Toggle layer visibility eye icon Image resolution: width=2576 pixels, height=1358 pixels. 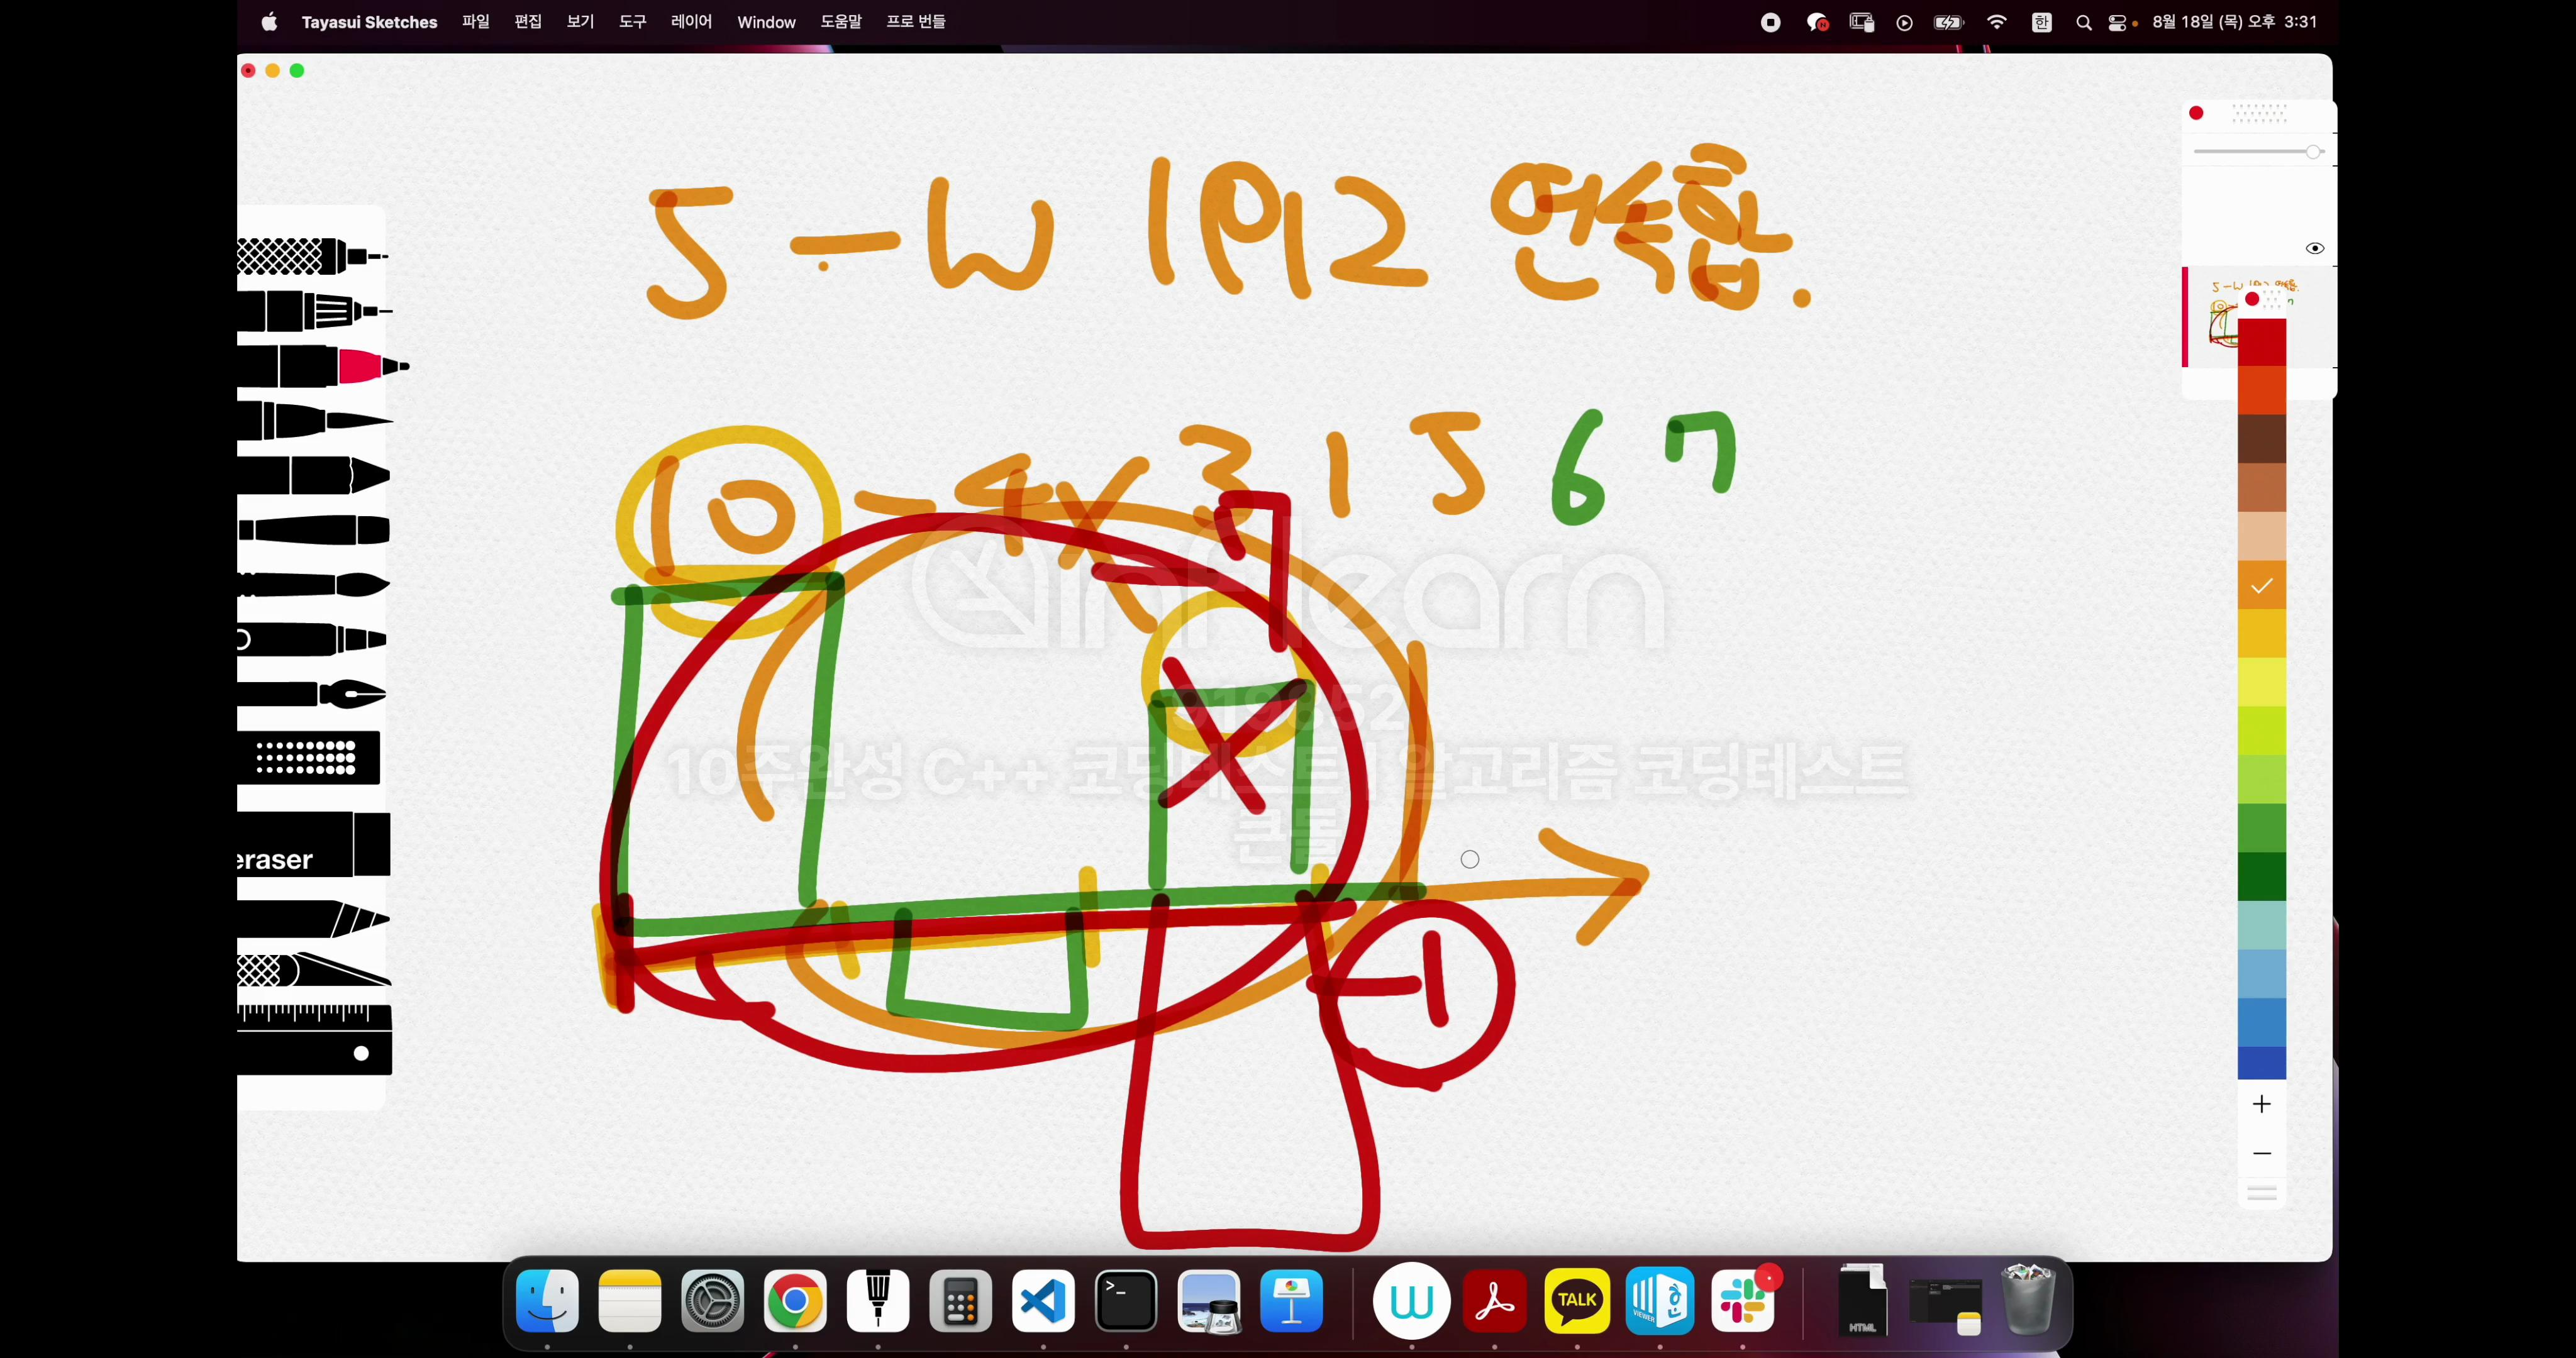click(x=2315, y=248)
